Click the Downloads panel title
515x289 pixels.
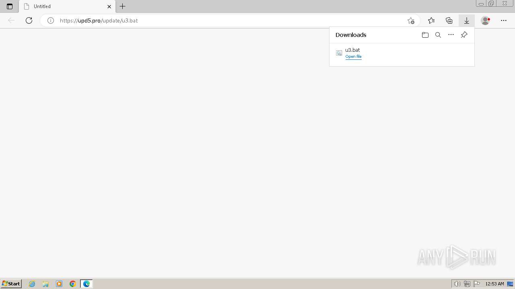351,35
